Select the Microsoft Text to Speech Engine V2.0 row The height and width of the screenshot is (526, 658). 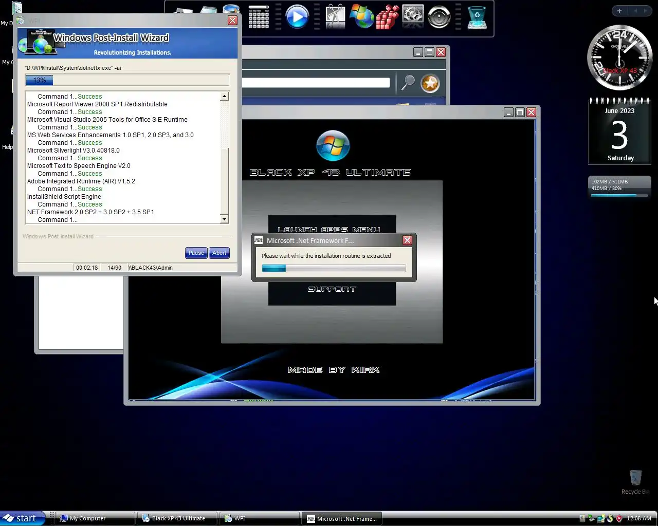coord(79,165)
